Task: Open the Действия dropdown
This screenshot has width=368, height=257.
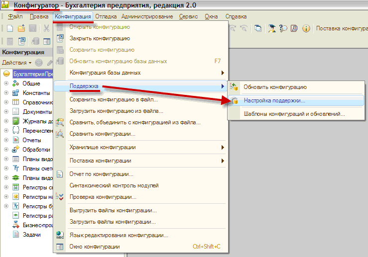Action: (x=16, y=63)
